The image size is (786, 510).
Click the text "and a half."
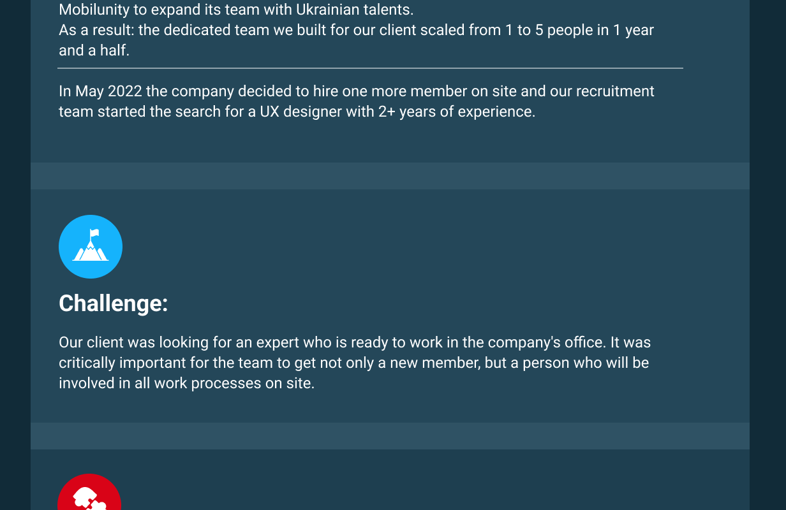(94, 50)
